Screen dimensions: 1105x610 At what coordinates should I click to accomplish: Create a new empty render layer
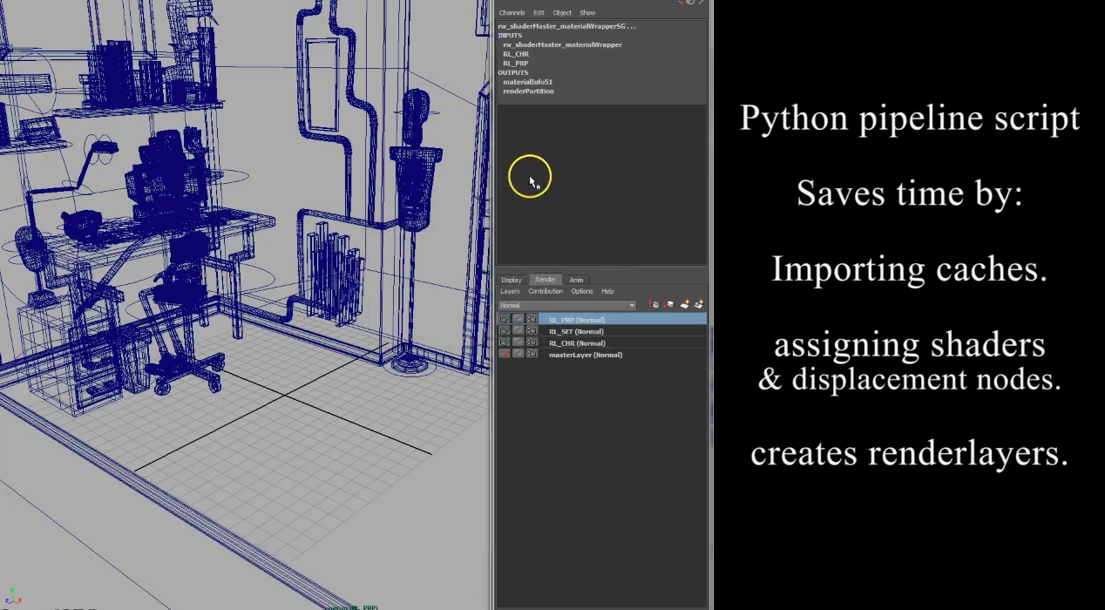684,305
